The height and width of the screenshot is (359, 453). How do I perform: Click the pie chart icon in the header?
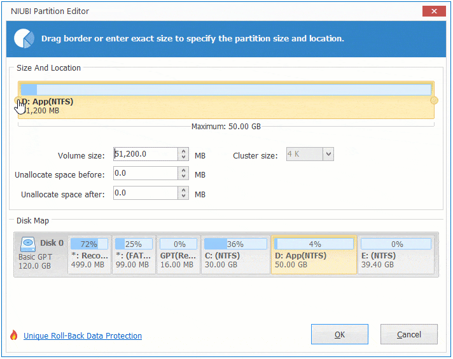(24, 38)
